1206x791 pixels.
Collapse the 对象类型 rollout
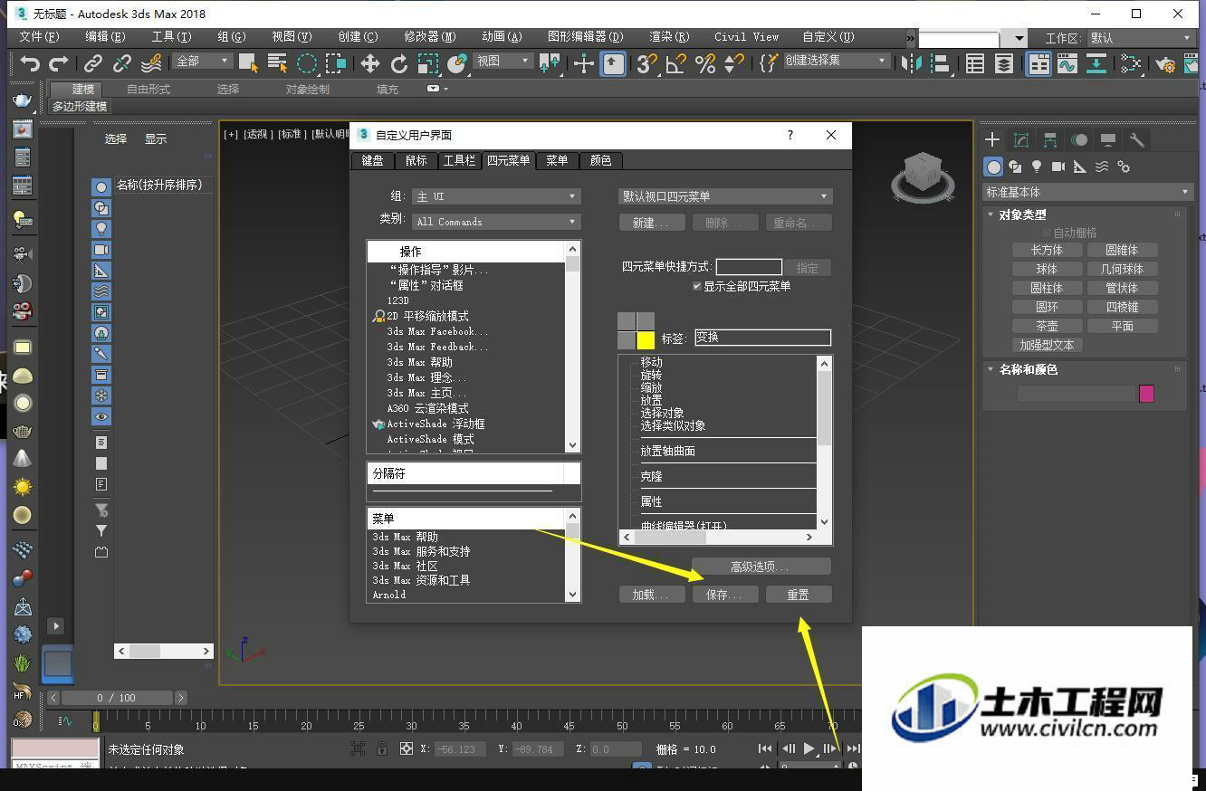(x=1021, y=214)
